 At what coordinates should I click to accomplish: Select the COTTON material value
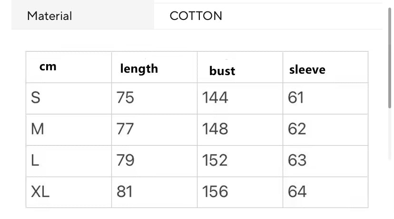(196, 16)
